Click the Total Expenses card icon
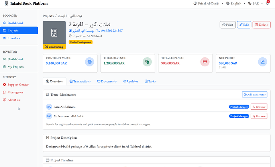275x167 pixels. pos(205,62)
